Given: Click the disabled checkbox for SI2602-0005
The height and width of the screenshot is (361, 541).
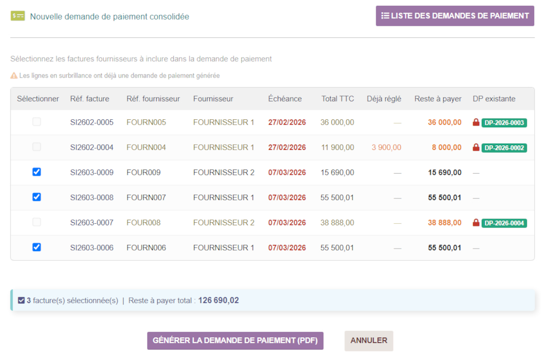Looking at the screenshot, I should [x=36, y=122].
